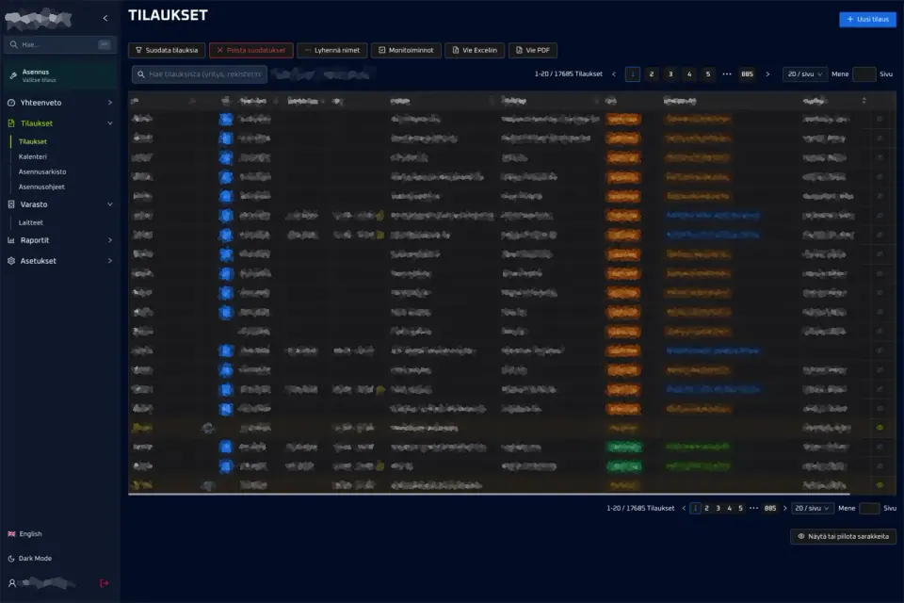Collapse the Varasto section
The height and width of the screenshot is (603, 904).
60,204
